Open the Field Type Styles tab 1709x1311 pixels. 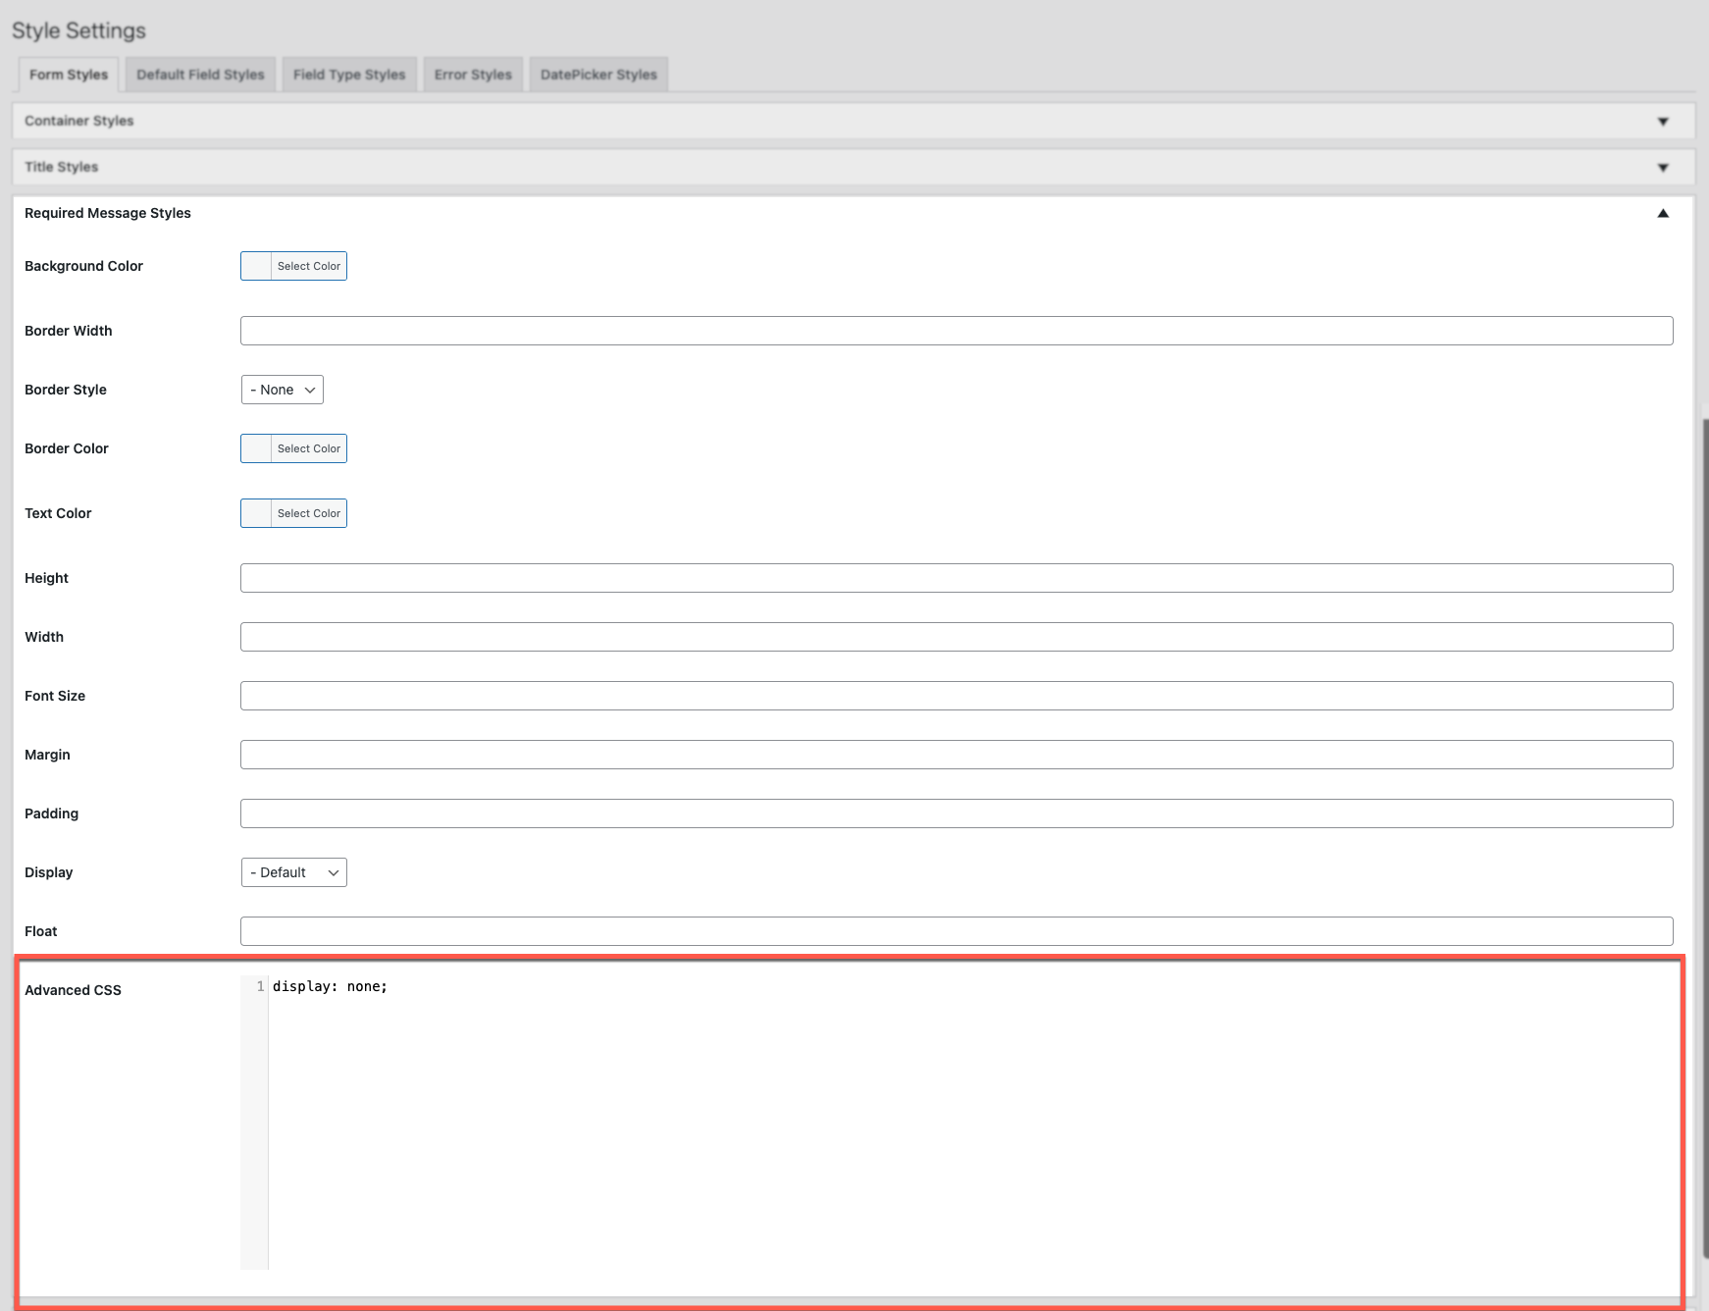(x=348, y=75)
